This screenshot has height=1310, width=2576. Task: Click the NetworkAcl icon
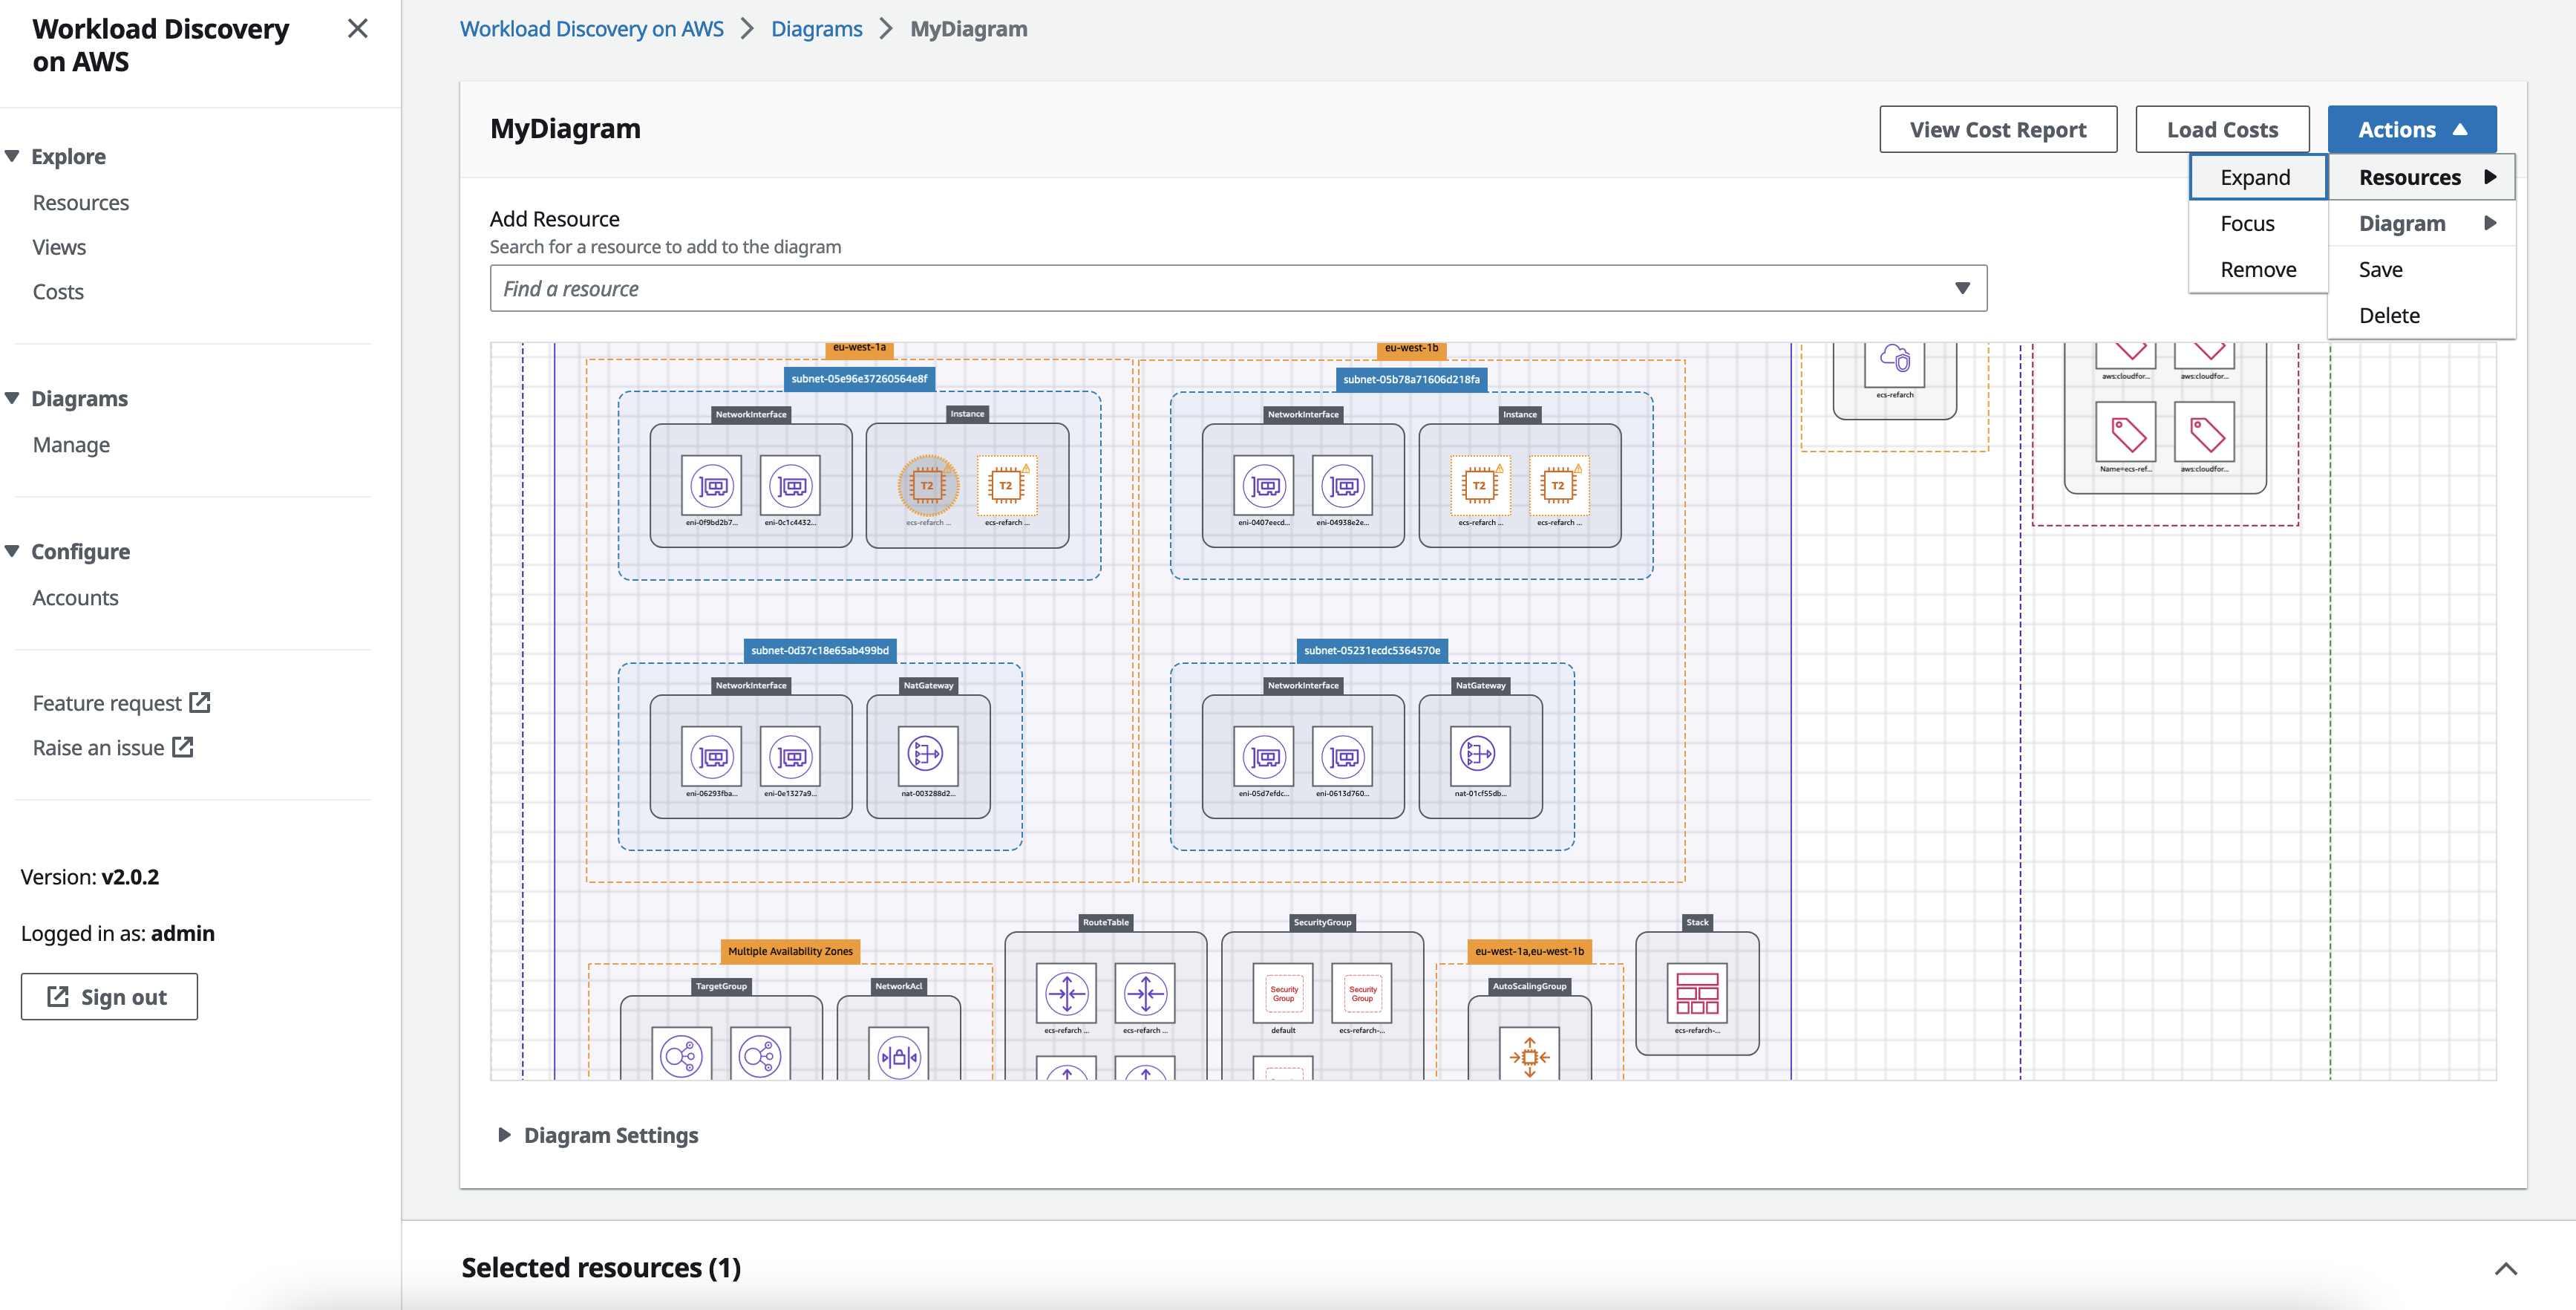(x=898, y=1055)
